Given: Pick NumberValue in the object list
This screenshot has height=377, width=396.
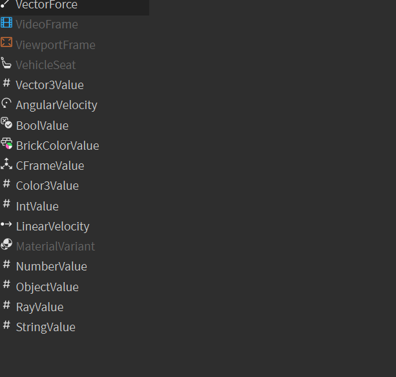Looking at the screenshot, I should click(51, 267).
